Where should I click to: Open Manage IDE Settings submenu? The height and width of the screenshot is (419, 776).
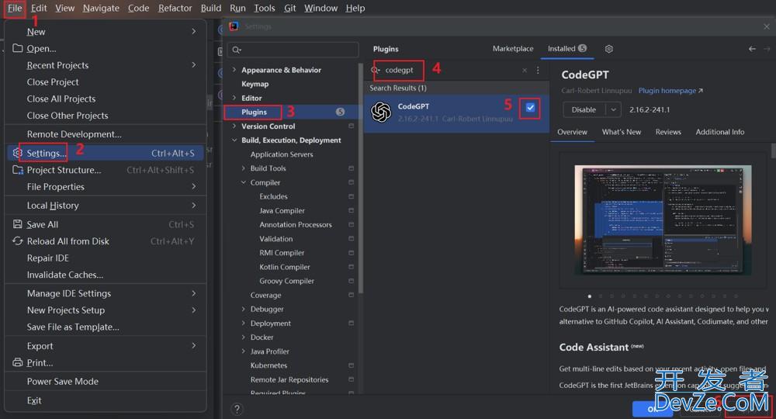(106, 293)
